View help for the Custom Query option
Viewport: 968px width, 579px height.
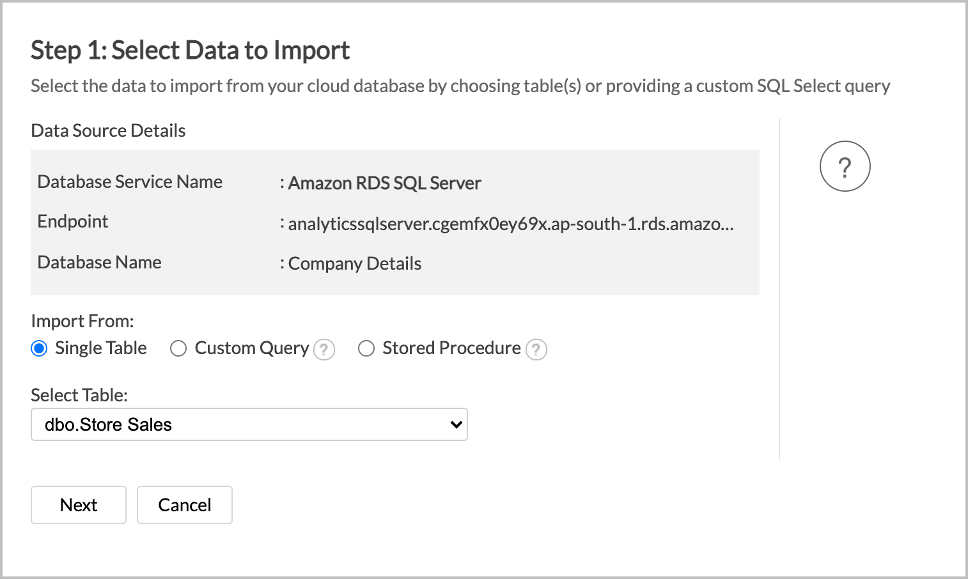click(324, 349)
